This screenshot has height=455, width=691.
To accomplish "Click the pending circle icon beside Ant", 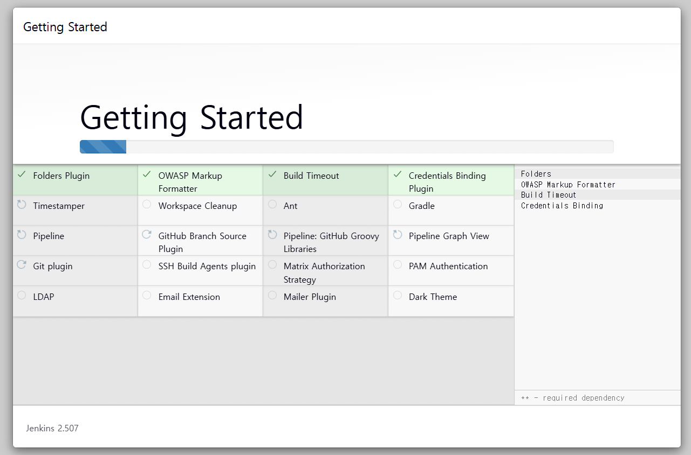I will 272,205.
